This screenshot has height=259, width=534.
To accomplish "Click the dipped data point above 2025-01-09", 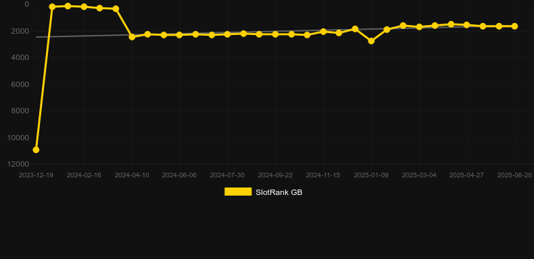I will (371, 41).
